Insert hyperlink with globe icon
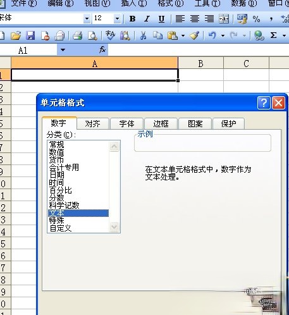 [x=259, y=35]
